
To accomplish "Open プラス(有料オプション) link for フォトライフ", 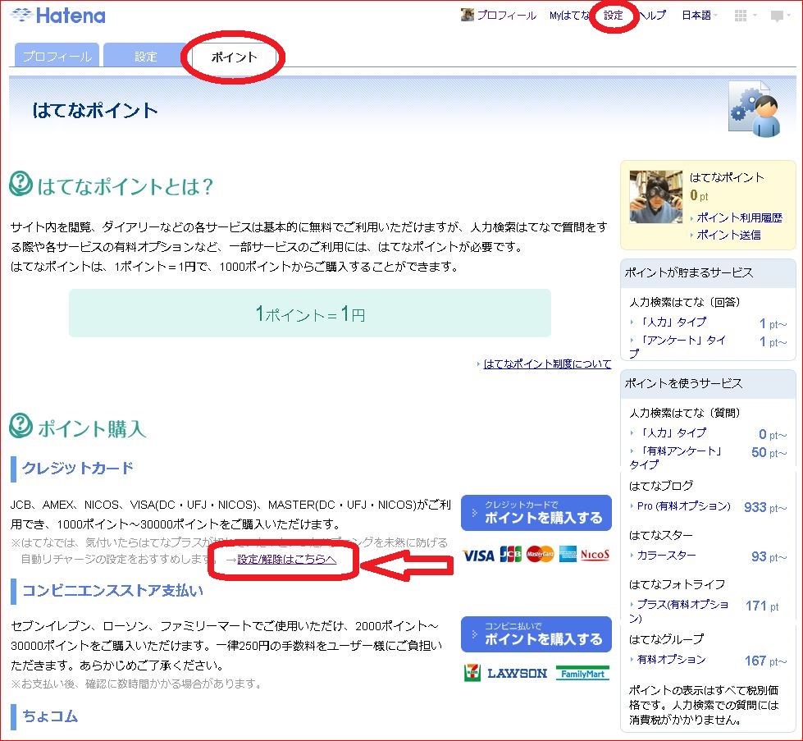I will coord(679,611).
